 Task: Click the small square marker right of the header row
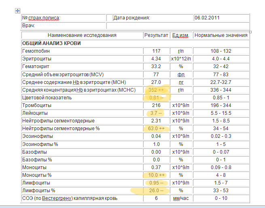click(x=251, y=32)
